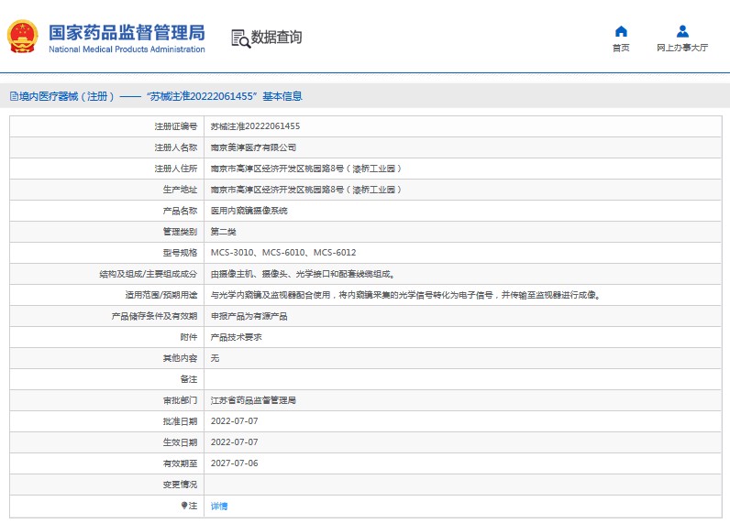Click the 国家药品监督管理局 site title

[x=126, y=32]
